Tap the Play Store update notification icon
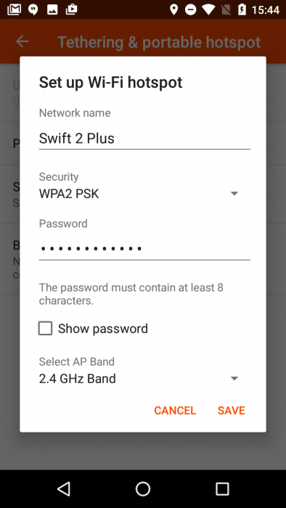Image resolution: width=286 pixels, height=508 pixels. tap(71, 9)
